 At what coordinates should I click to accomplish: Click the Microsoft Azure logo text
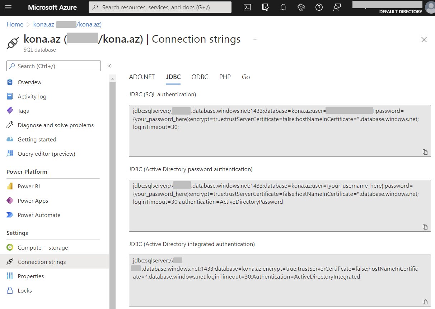click(53, 7)
